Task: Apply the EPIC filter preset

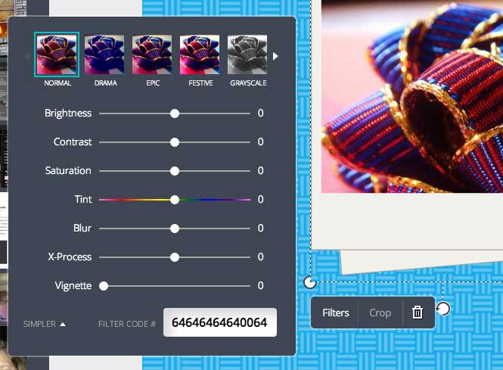Action: click(152, 55)
